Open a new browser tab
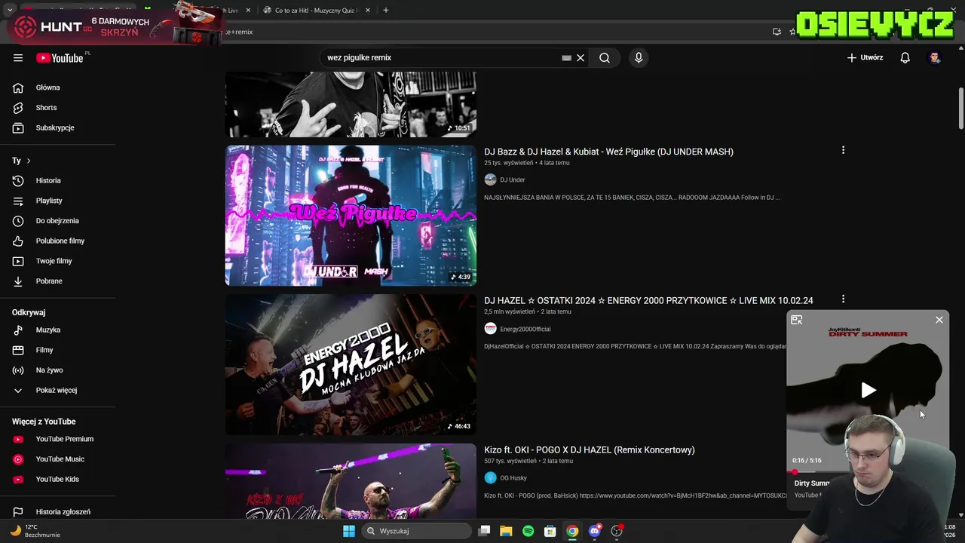This screenshot has height=543, width=965. tap(385, 11)
